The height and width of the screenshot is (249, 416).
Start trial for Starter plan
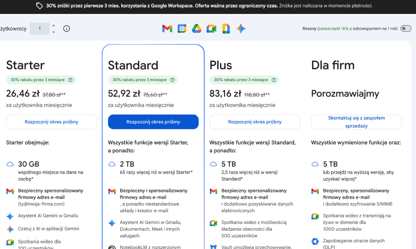pyautogui.click(x=52, y=122)
